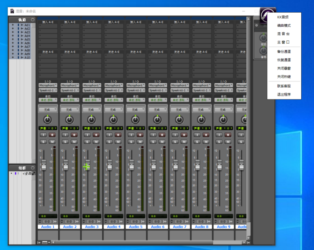Mute the Audio 2 track
This screenshot has width=314, height=250.
(x=74, y=142)
